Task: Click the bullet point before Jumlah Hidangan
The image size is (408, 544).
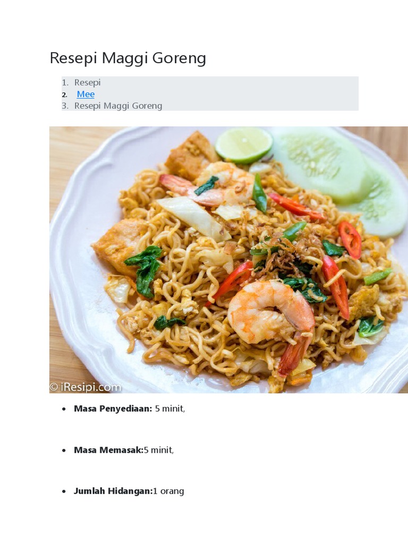Action: click(64, 491)
